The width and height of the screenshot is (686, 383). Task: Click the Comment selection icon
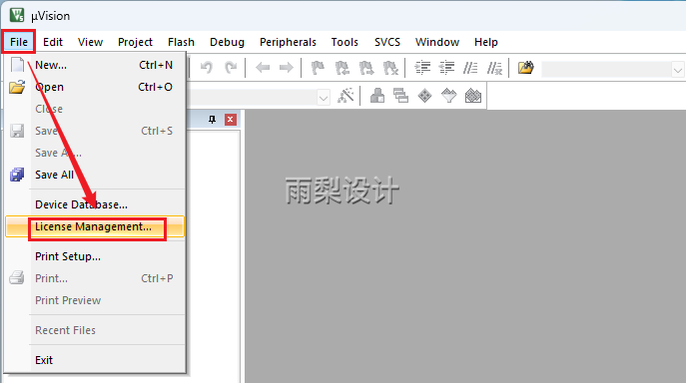pos(470,68)
